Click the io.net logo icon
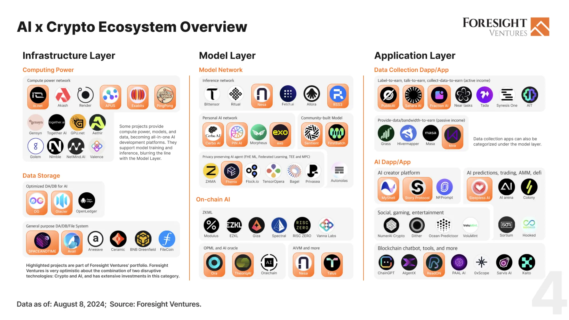 [38, 95]
